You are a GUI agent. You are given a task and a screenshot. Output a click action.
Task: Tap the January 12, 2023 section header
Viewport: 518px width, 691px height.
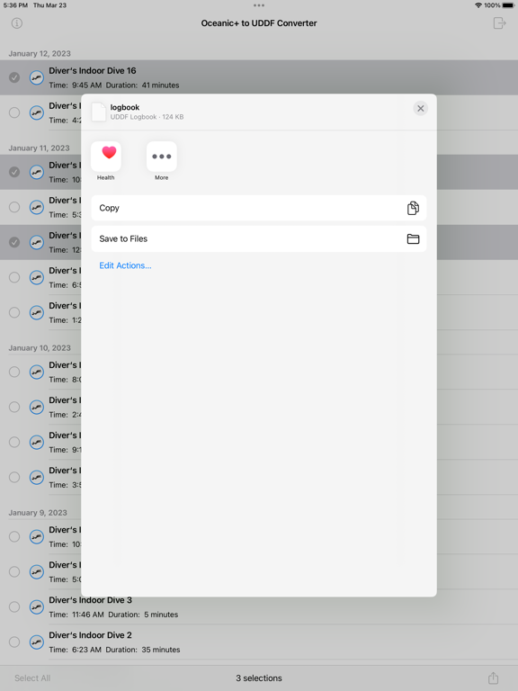pos(40,53)
